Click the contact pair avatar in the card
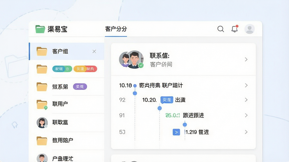 132,60
